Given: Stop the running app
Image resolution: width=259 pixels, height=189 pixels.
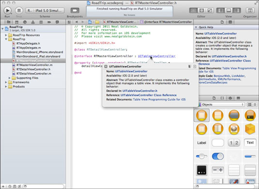Looking at the screenshot, I should (x=19, y=11).
